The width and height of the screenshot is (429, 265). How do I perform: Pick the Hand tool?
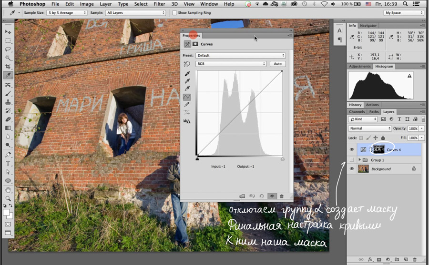(8, 190)
